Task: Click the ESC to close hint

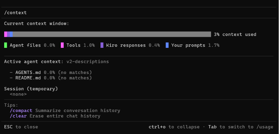Action: pyautogui.click(x=21, y=127)
